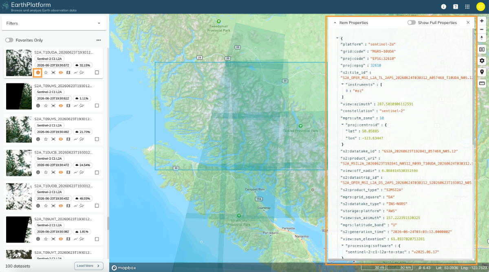489x272 pixels.
Task: Open line chart for S2A_T10UCB dataset
Action: pyautogui.click(x=75, y=172)
